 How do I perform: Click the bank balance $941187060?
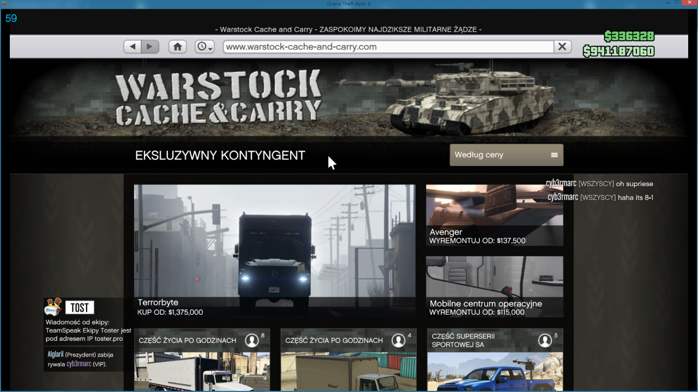point(618,51)
